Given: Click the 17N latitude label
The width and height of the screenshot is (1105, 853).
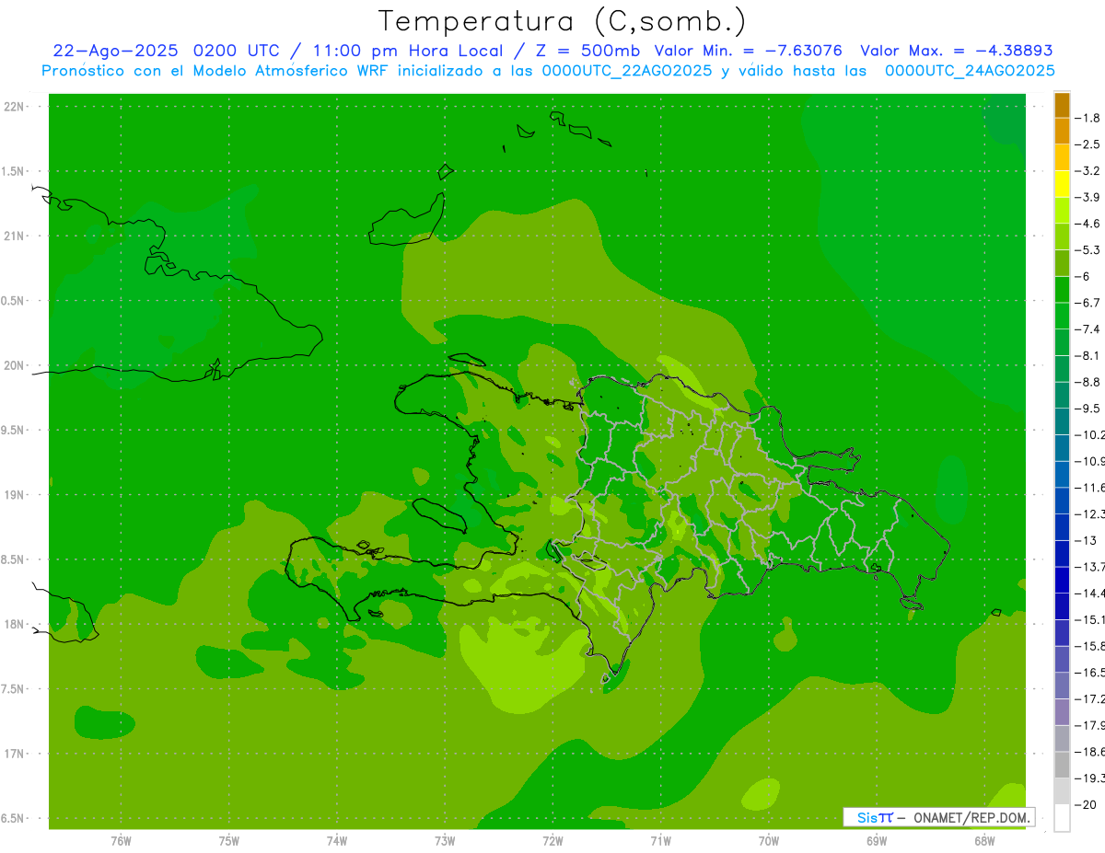Looking at the screenshot, I should click(14, 754).
